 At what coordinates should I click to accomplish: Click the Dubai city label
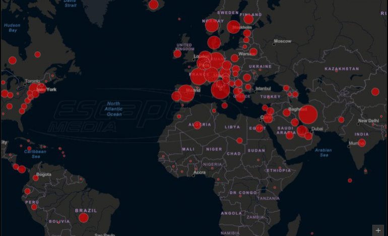tap(317, 129)
